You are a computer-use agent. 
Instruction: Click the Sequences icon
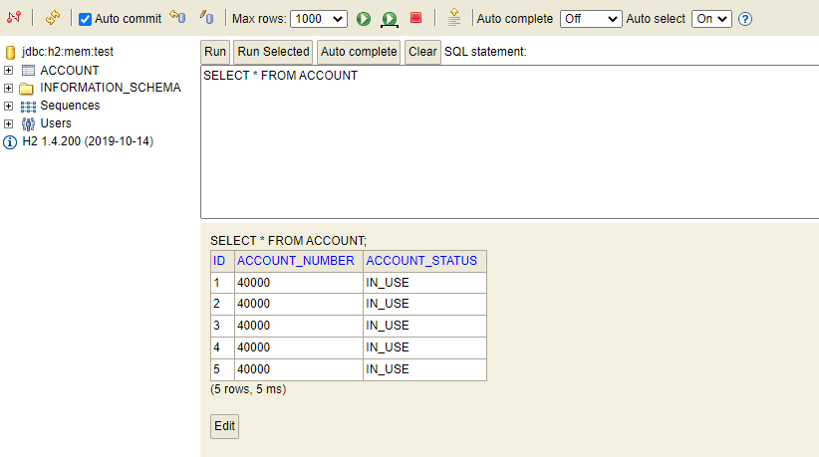click(x=28, y=107)
